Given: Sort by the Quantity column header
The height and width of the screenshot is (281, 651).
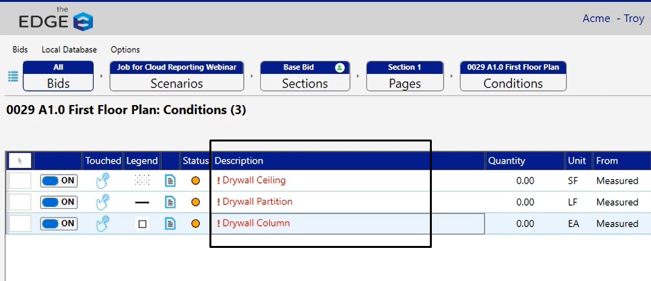Looking at the screenshot, I should [507, 161].
